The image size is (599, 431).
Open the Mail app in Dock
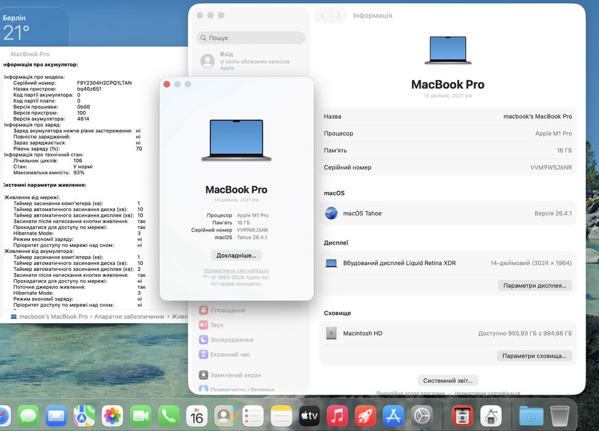pos(56,416)
